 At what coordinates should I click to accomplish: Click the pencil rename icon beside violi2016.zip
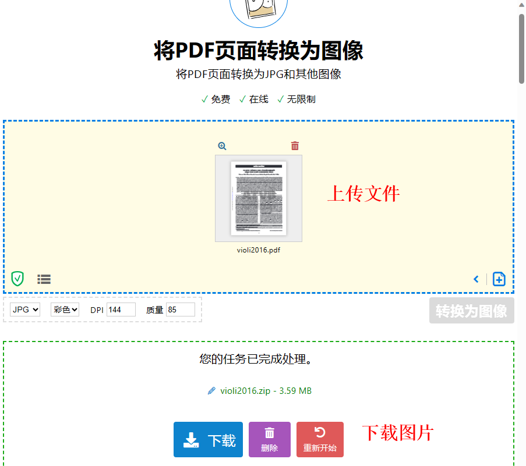click(x=211, y=390)
